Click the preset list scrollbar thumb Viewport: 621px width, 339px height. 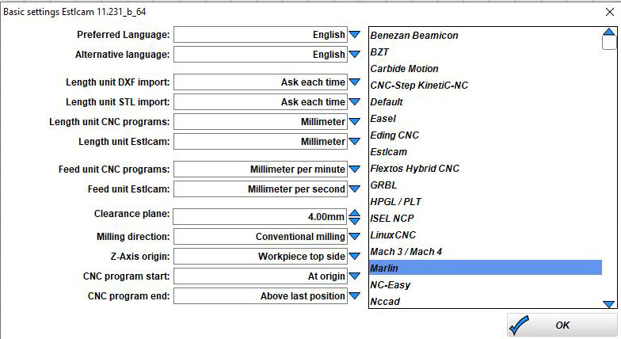tap(608, 43)
